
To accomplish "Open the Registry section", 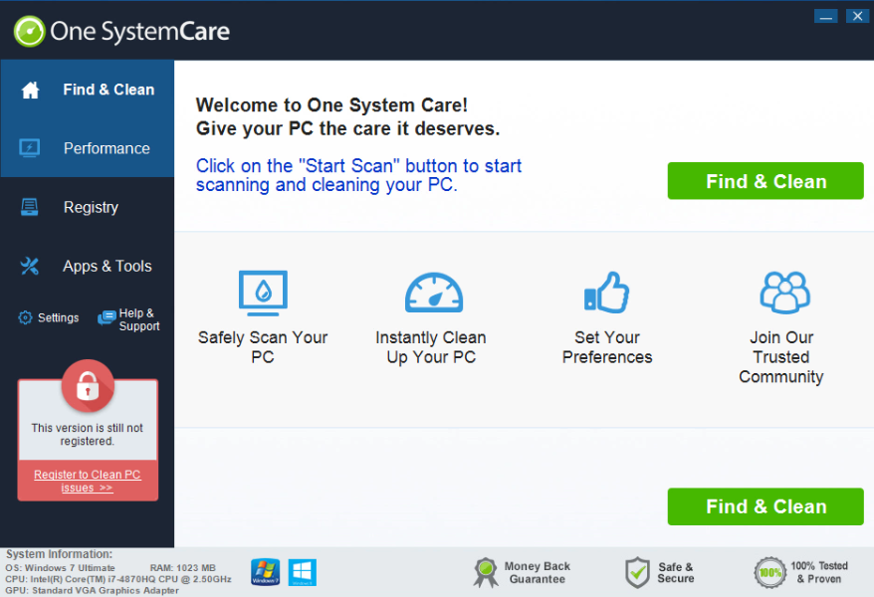I will [88, 207].
